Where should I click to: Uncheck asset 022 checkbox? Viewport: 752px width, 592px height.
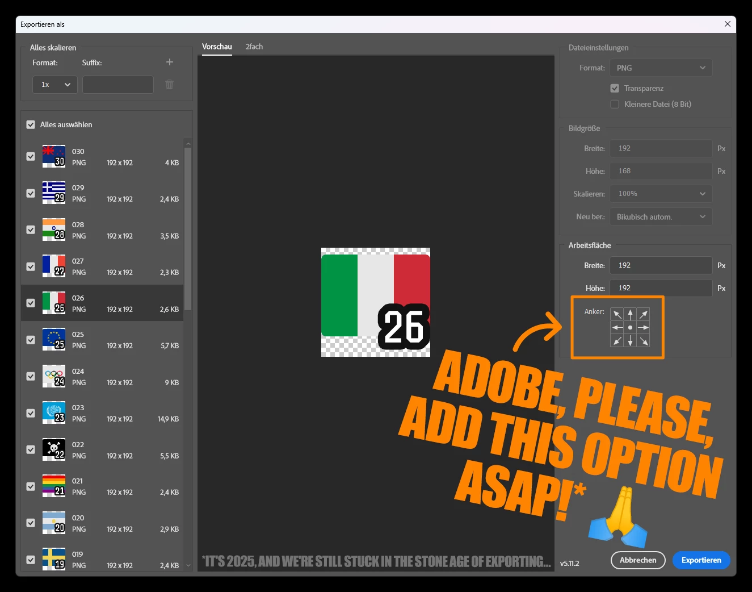31,450
